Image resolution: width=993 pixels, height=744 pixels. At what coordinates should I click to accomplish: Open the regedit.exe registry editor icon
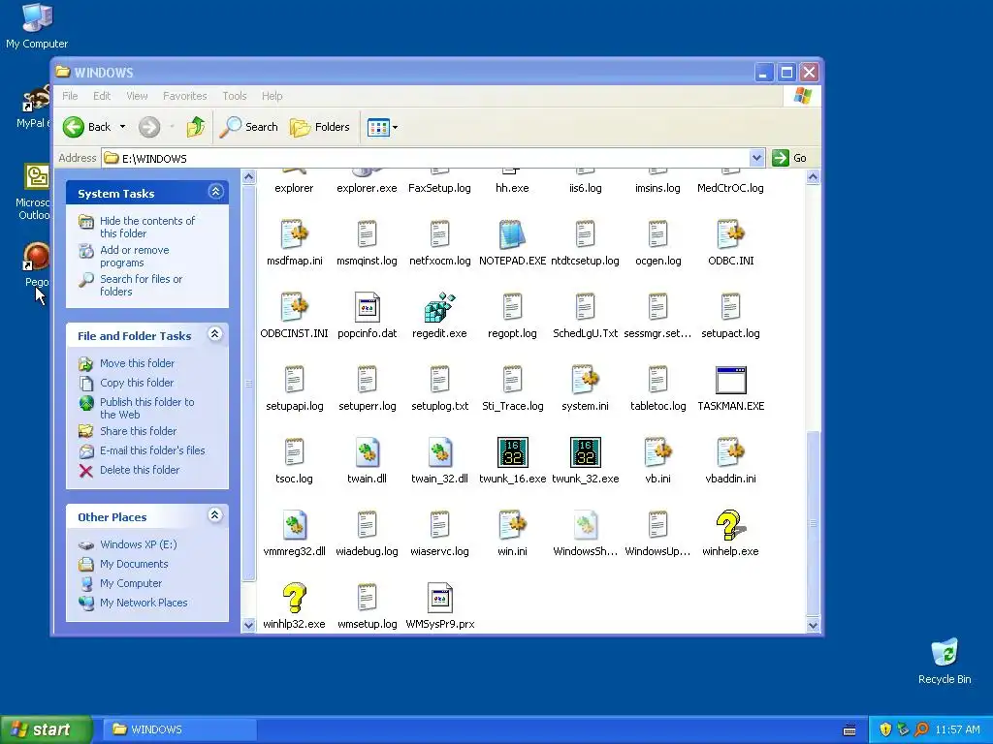tap(439, 307)
